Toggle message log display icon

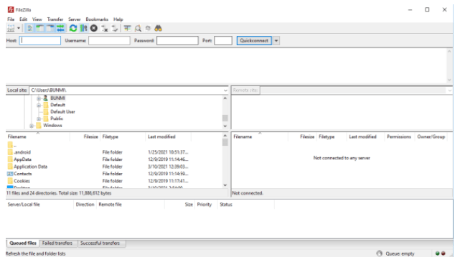pos(29,28)
